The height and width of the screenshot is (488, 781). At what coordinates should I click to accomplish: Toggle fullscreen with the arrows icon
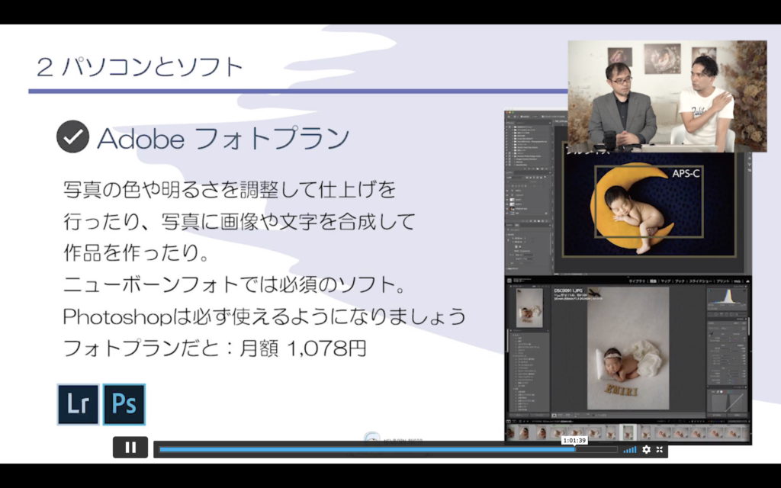point(660,450)
